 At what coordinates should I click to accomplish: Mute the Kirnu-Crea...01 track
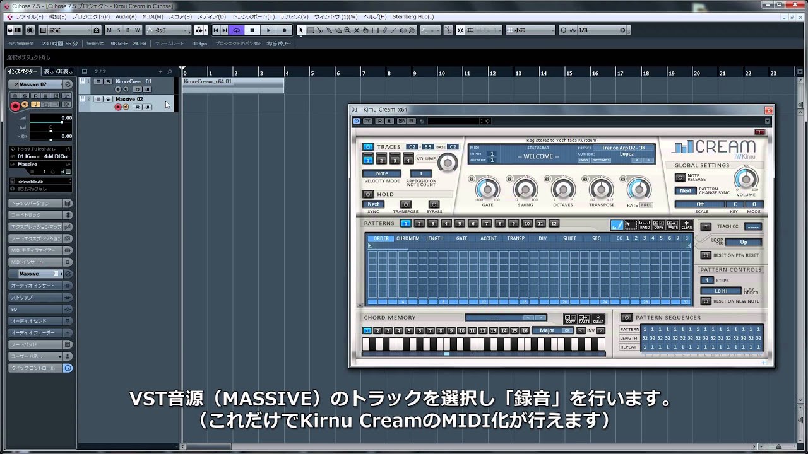point(98,81)
